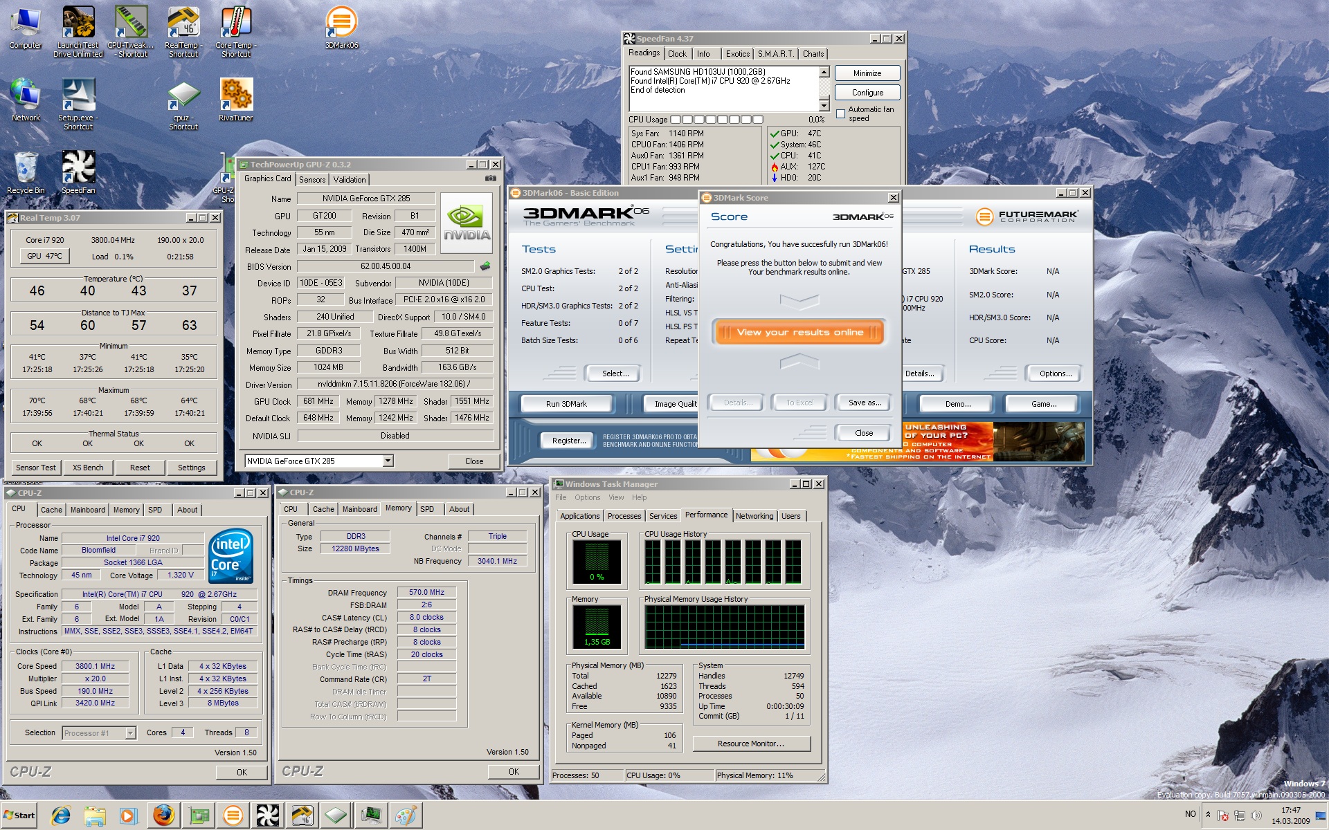The image size is (1329, 830).
Task: Switch to 3DMark06 orange taskbar button
Action: click(x=233, y=816)
